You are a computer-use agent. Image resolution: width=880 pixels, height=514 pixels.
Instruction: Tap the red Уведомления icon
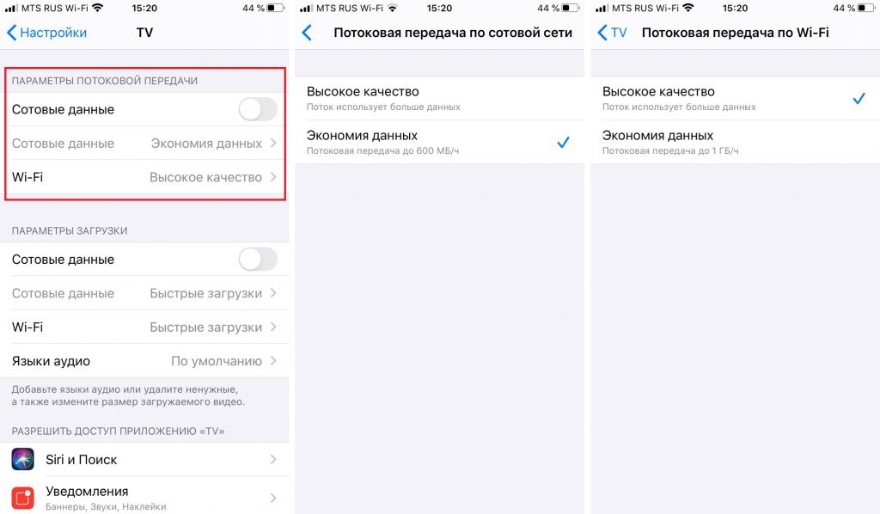23,498
